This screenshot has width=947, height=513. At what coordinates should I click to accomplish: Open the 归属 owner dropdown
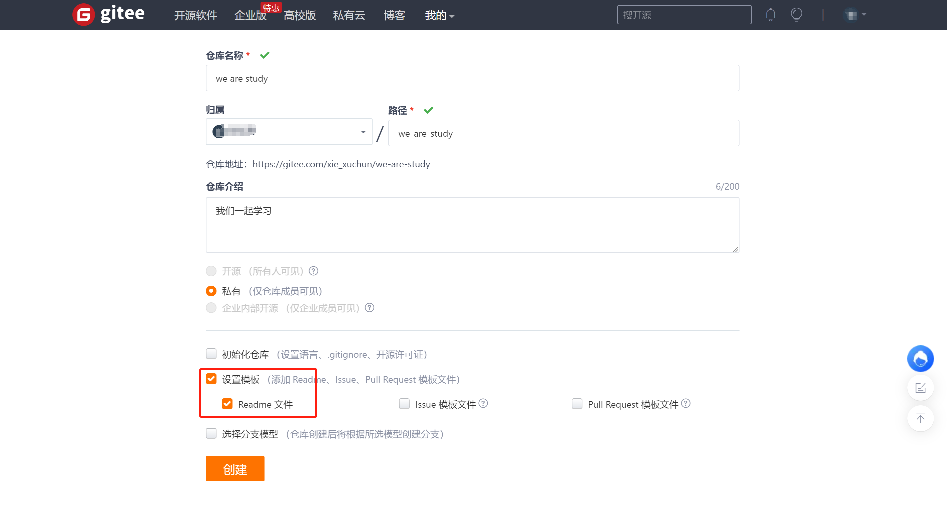tap(289, 132)
